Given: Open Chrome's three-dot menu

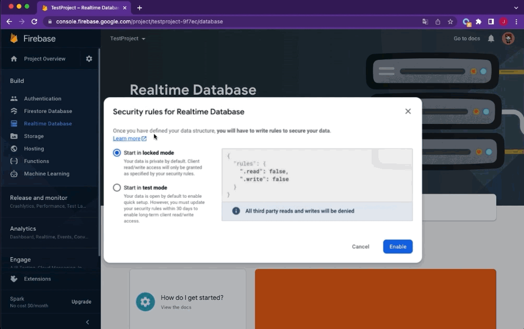Looking at the screenshot, I should point(516,22).
